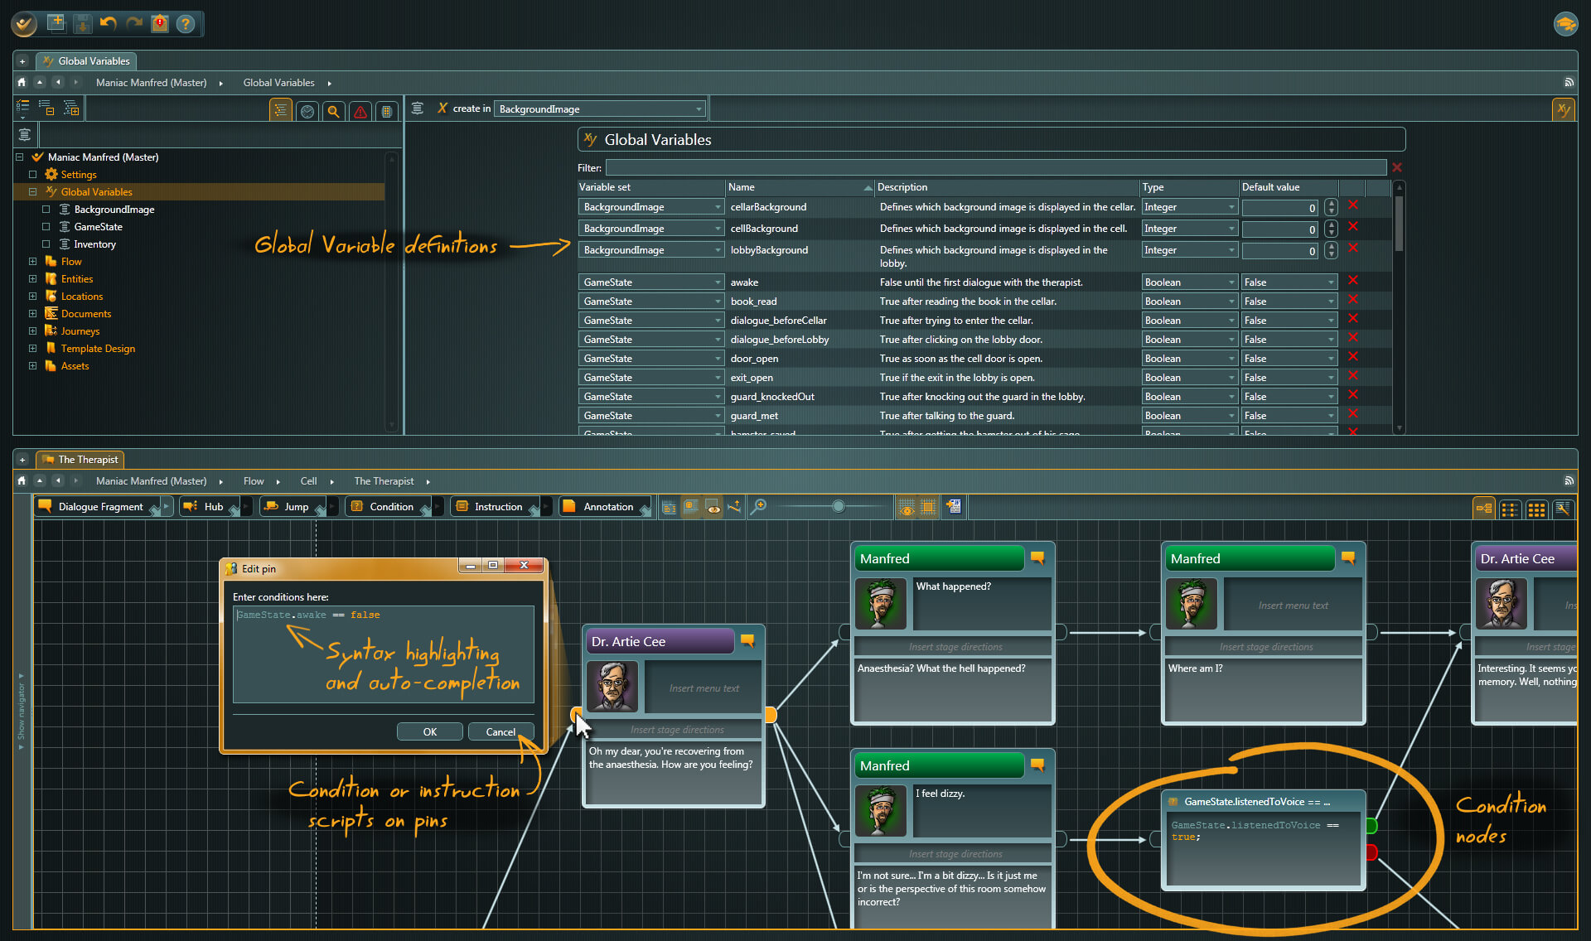Image resolution: width=1591 pixels, height=941 pixels.
Task: Click inside the Filter input field
Action: [x=994, y=167]
